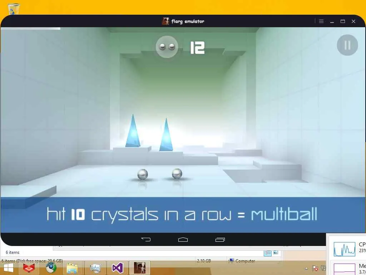Screen dimensions: 366x275
Task: Click the '2.10 GB' status bar value
Action: point(203,261)
